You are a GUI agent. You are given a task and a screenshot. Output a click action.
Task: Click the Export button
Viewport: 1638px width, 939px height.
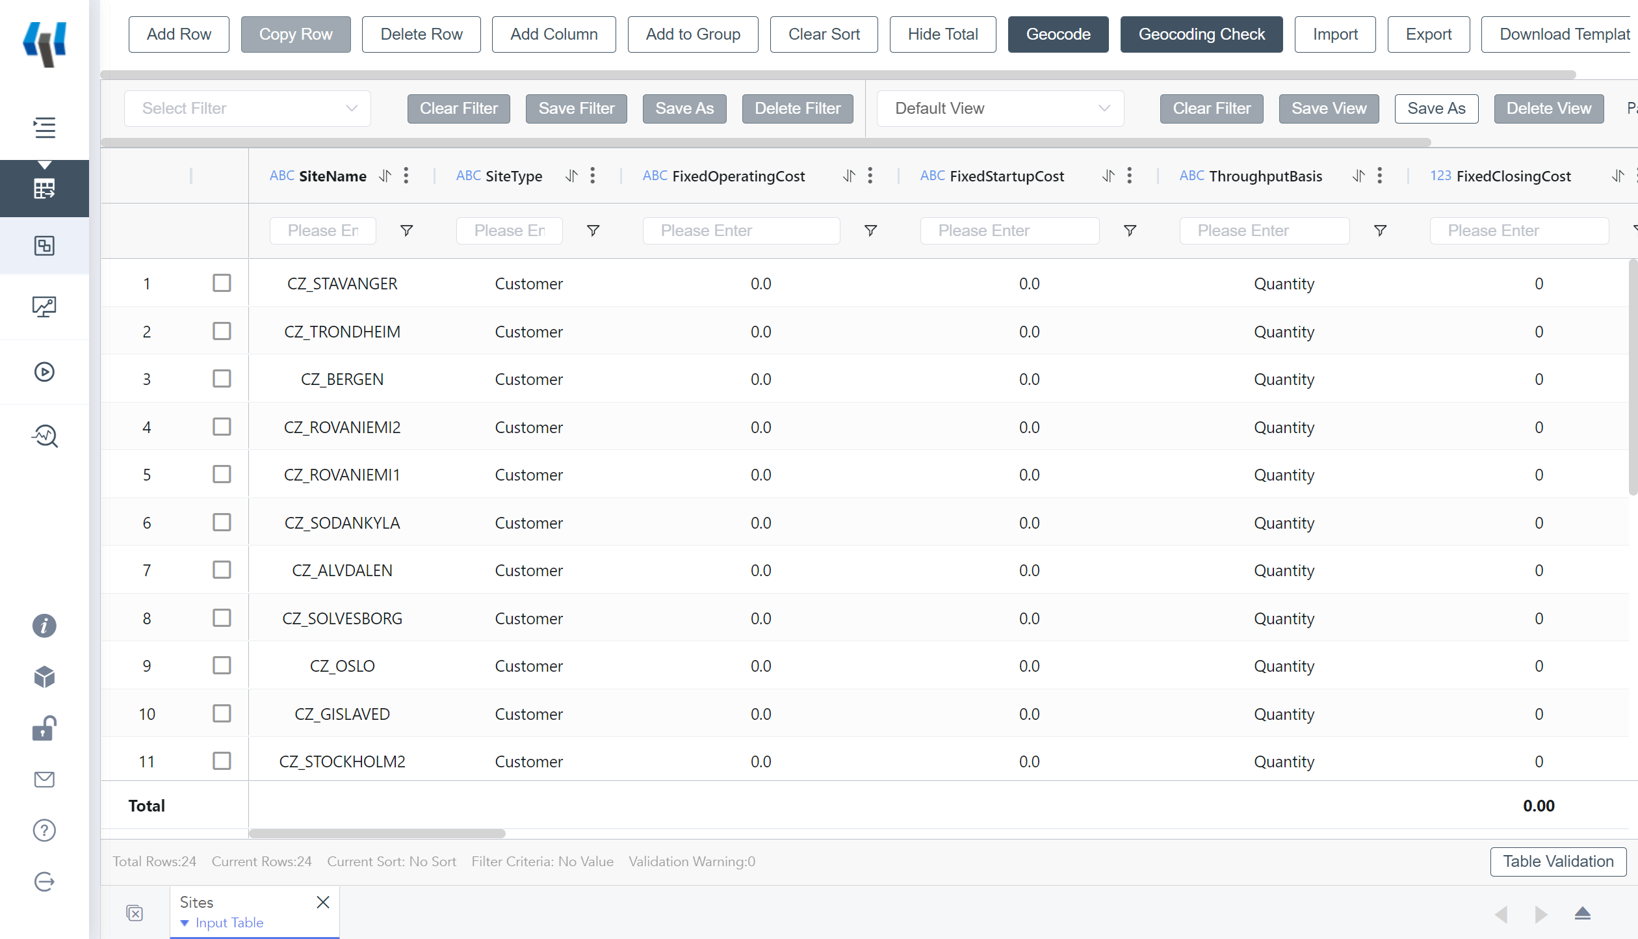point(1429,34)
